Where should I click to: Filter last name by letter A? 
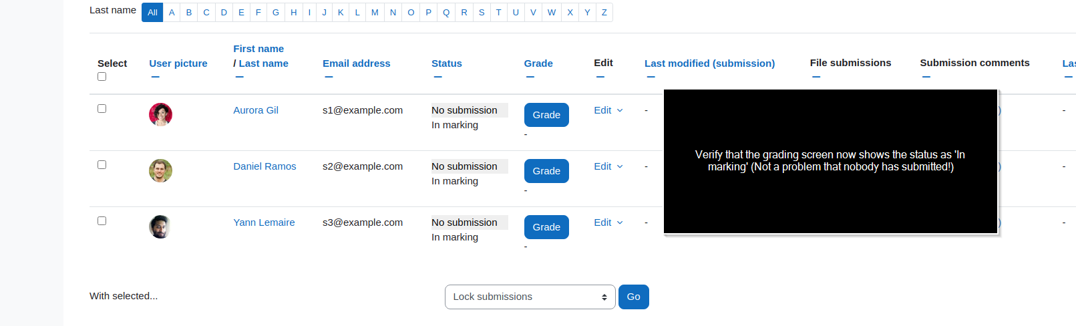(172, 12)
